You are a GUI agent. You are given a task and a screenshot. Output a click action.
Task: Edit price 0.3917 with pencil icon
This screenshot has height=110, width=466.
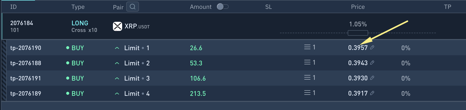(372, 93)
